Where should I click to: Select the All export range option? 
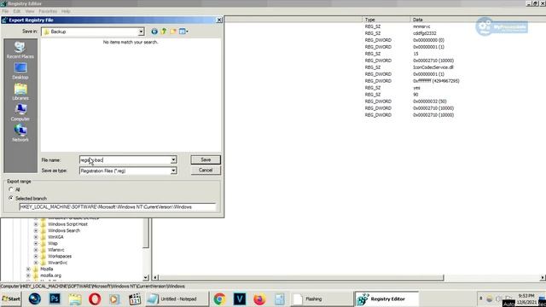point(11,189)
